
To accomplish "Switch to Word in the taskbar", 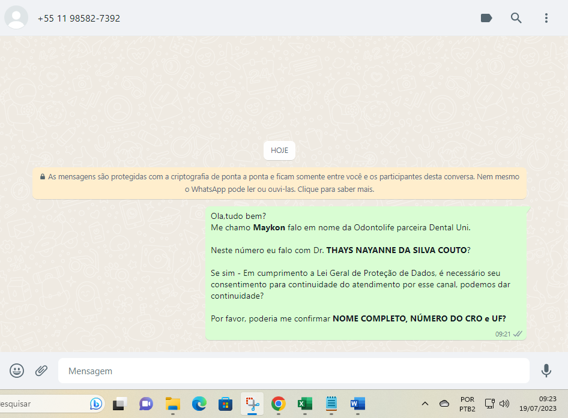I will click(x=357, y=404).
